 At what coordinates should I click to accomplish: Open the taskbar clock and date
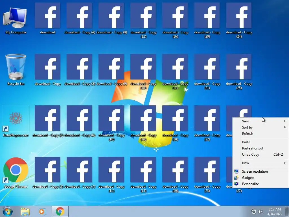tap(275, 212)
